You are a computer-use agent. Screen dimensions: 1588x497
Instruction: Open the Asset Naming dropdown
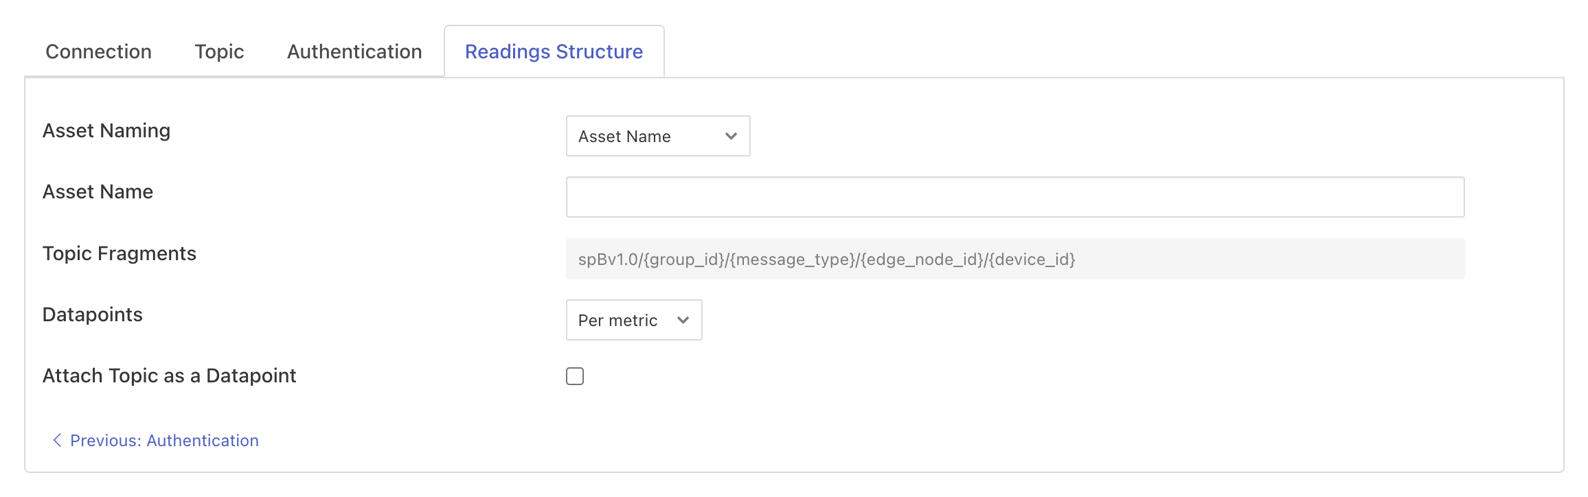click(657, 136)
